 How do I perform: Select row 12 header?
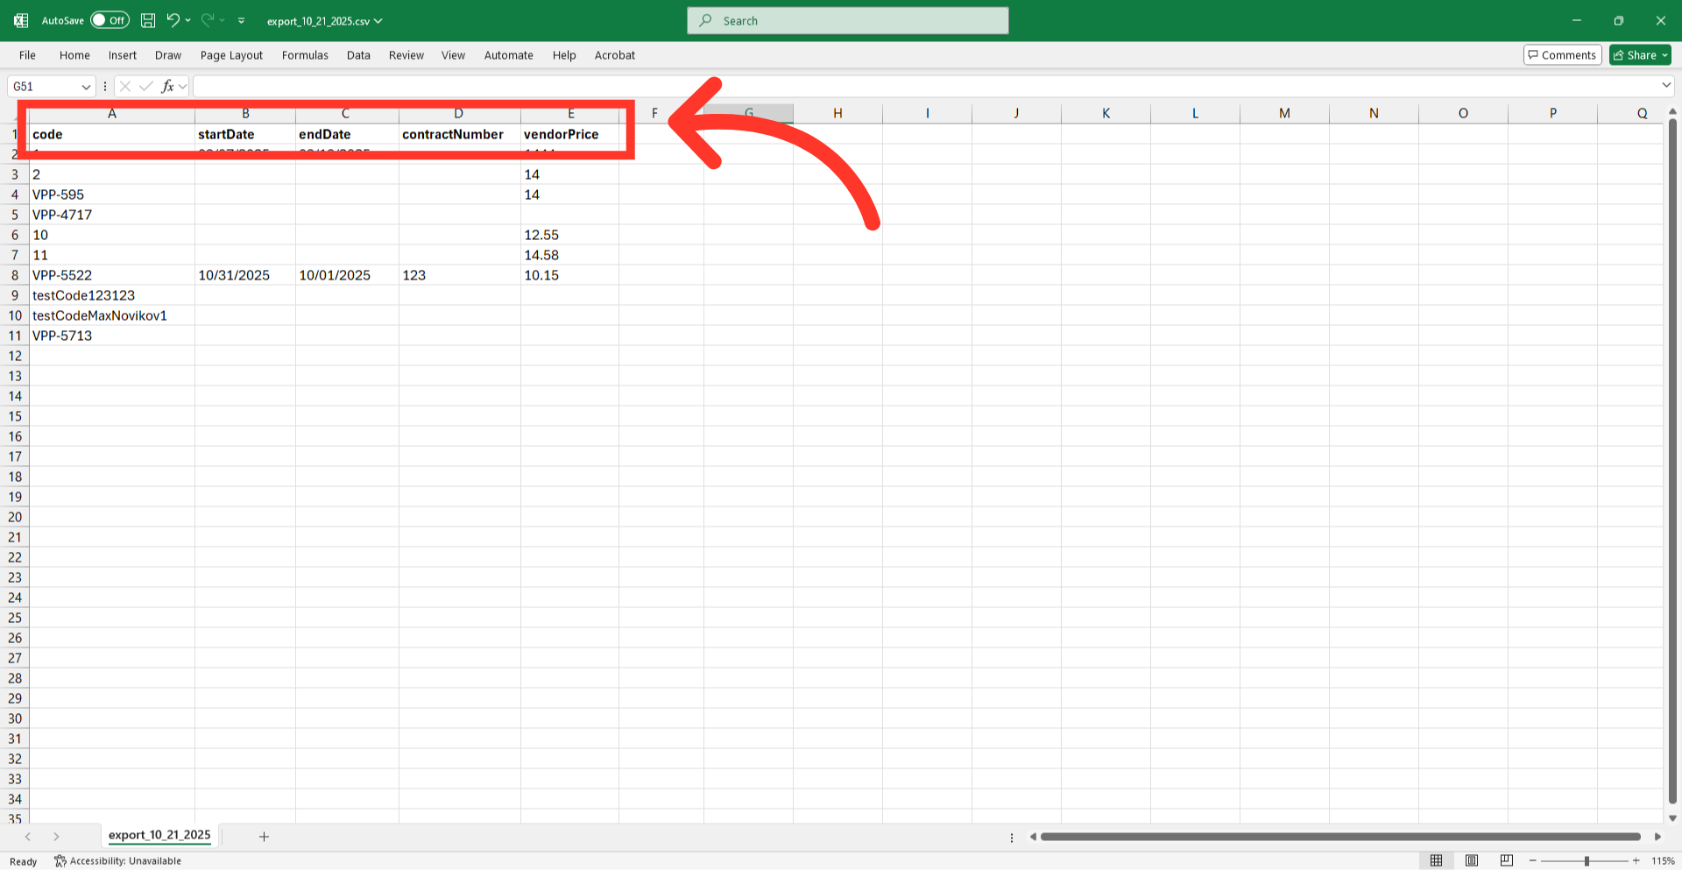coord(15,356)
